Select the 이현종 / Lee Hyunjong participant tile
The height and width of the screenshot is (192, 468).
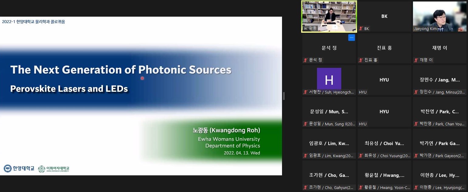(439, 175)
